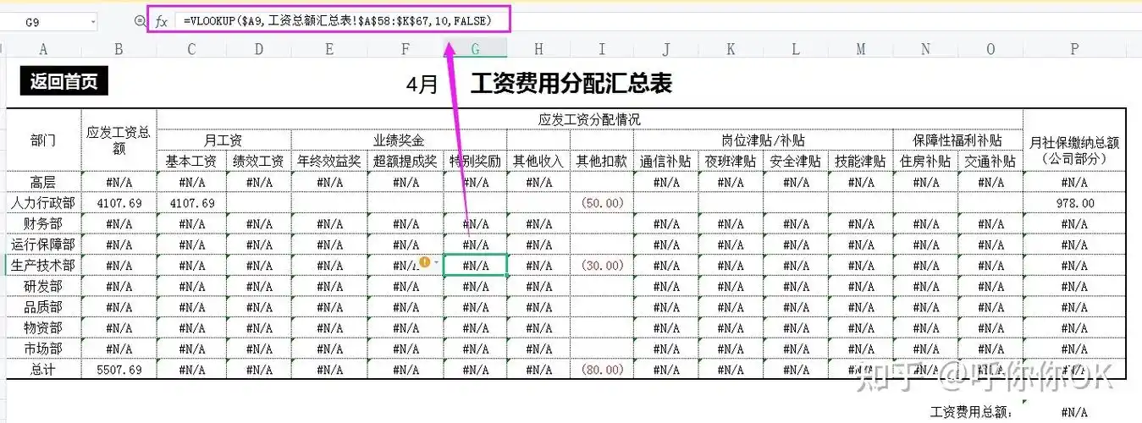The height and width of the screenshot is (423, 1142).
Task: Click the 其他收入 column label
Action: 538,161
